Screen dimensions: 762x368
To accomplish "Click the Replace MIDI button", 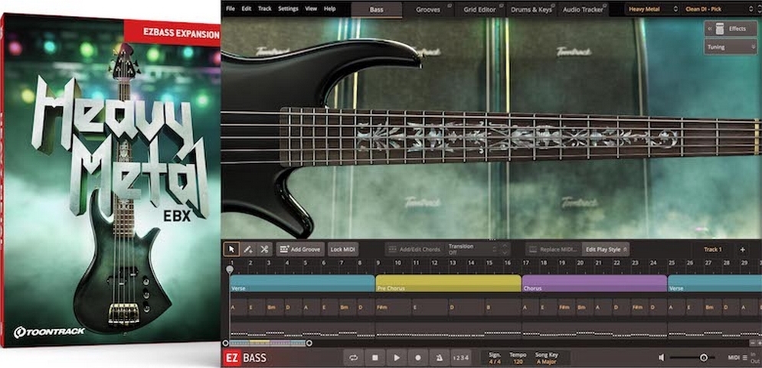I will pos(553,249).
